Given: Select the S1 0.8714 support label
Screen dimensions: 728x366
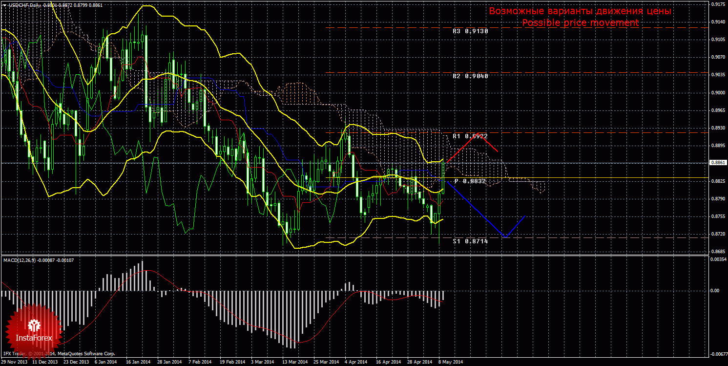Looking at the screenshot, I should click(x=470, y=241).
